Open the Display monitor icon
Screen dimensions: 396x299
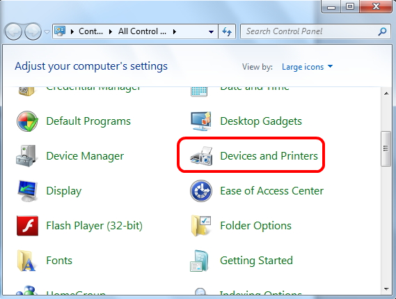point(27,191)
